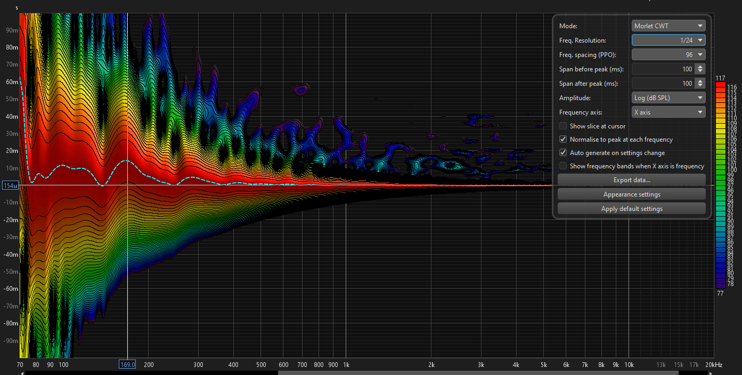Click the 117 maximum value atop the legend
The width and height of the screenshot is (742, 375).
720,78
